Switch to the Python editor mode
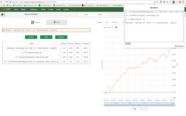The height and width of the screenshot is (116, 186). [57, 22]
